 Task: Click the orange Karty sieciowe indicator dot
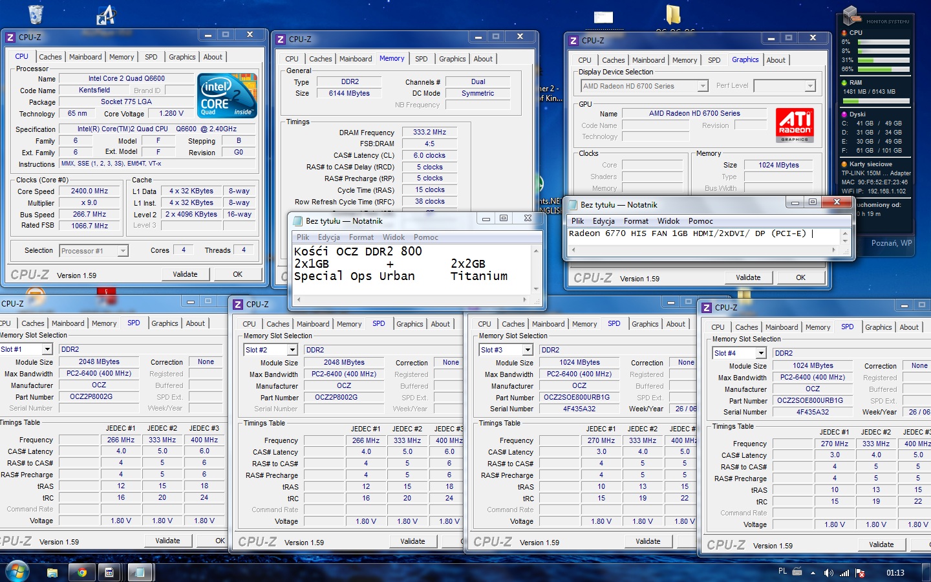pyautogui.click(x=844, y=164)
